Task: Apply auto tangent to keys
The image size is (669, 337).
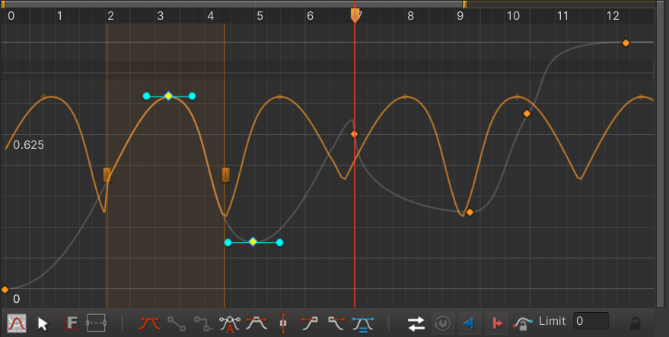Action: click(229, 323)
